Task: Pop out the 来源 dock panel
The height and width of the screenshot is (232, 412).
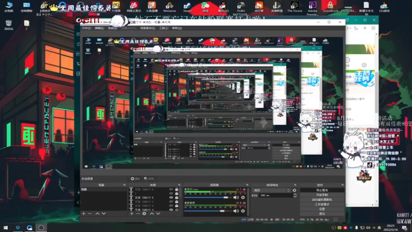Action: point(179,185)
